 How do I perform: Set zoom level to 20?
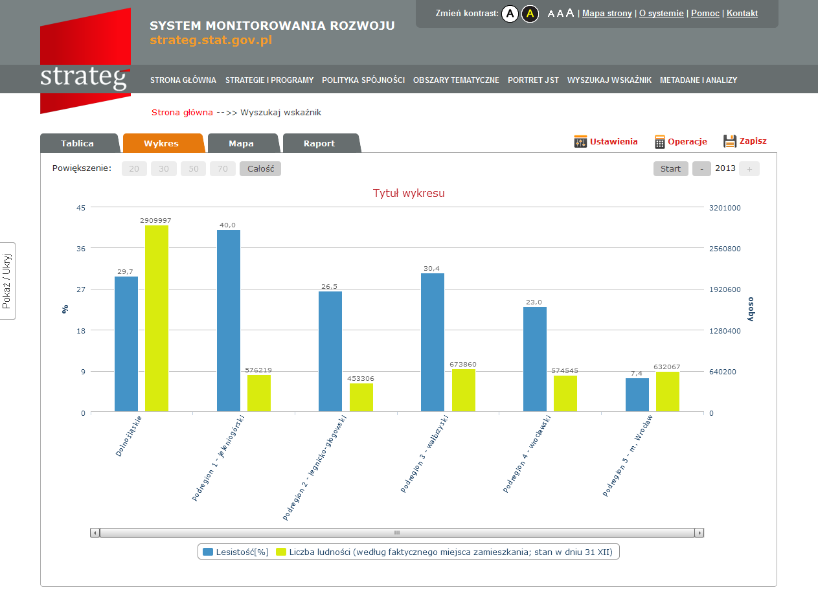134,168
